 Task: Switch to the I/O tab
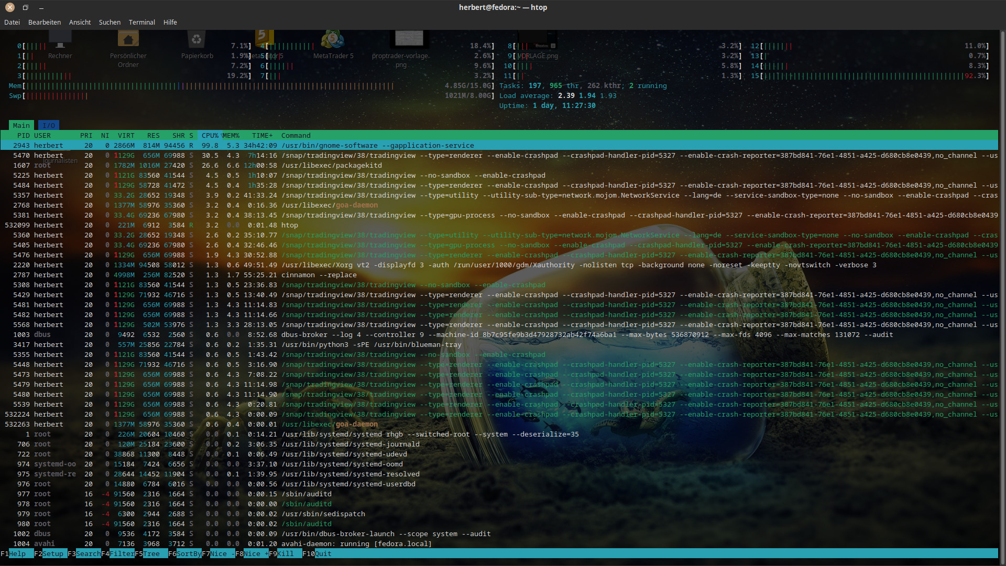[x=49, y=125]
